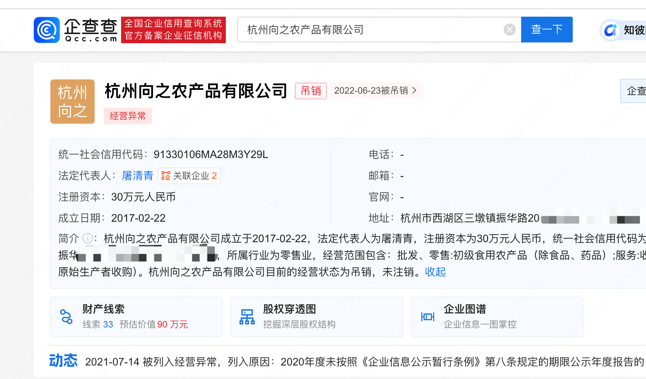Open legal representative 屠清青 profile link

tap(137, 176)
